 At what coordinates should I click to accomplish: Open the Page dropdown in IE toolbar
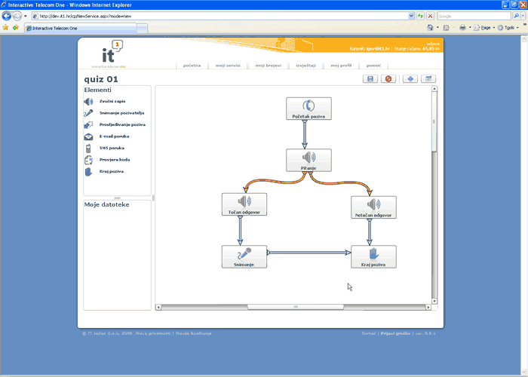tap(486, 27)
